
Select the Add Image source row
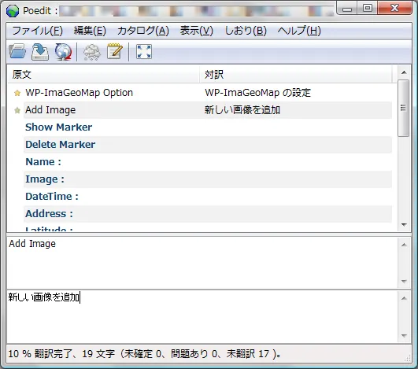click(x=200, y=110)
